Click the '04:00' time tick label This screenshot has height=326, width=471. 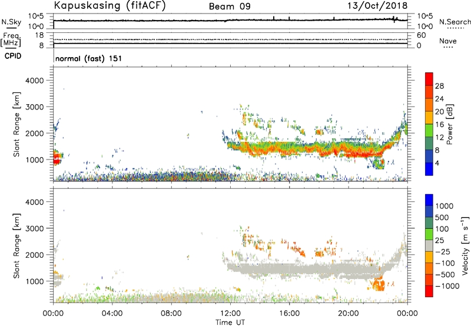pyautogui.click(x=112, y=314)
